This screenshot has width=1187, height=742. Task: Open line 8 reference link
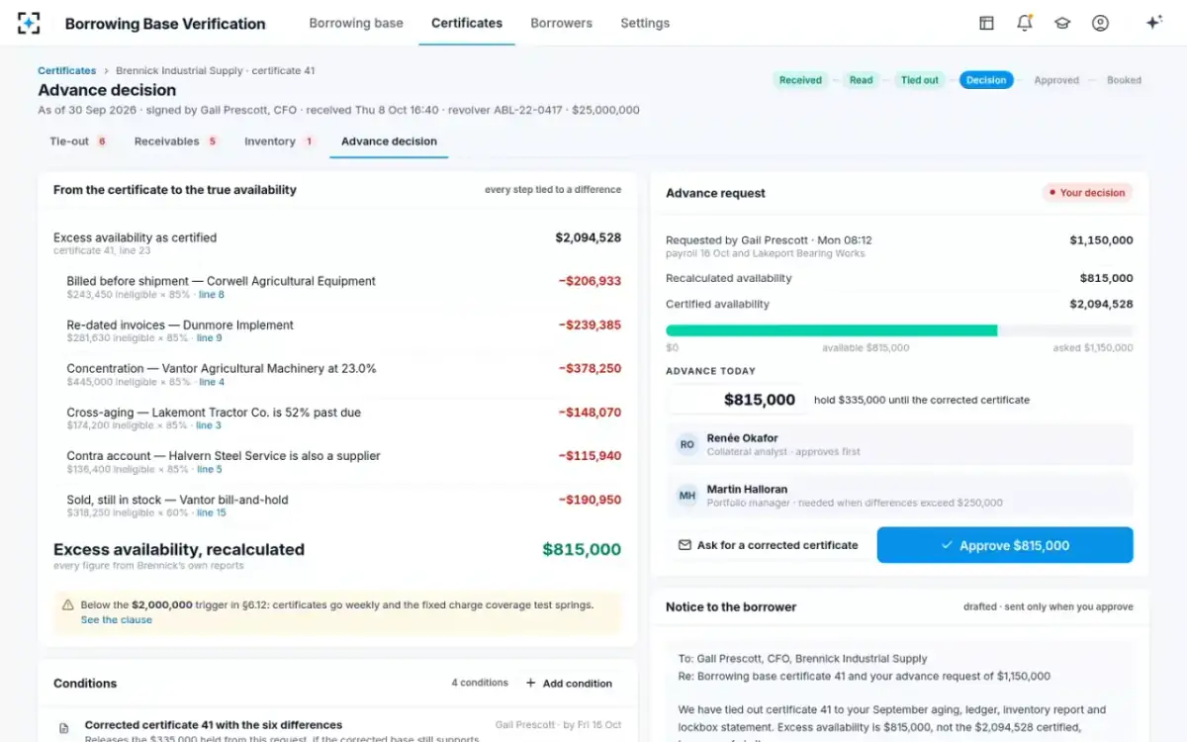(212, 295)
